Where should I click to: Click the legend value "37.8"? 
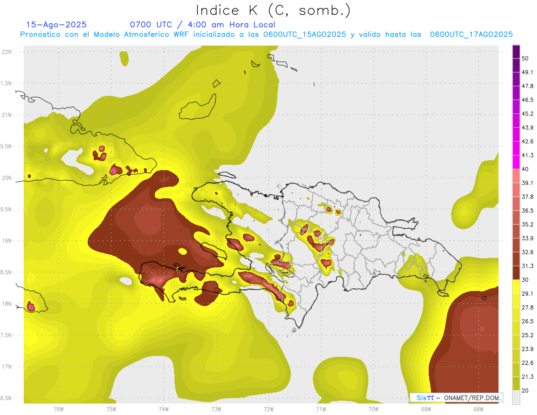pos(528,197)
